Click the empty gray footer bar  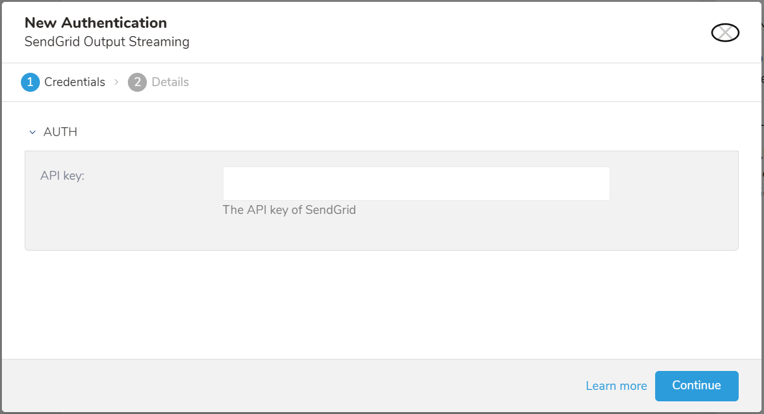click(x=285, y=386)
